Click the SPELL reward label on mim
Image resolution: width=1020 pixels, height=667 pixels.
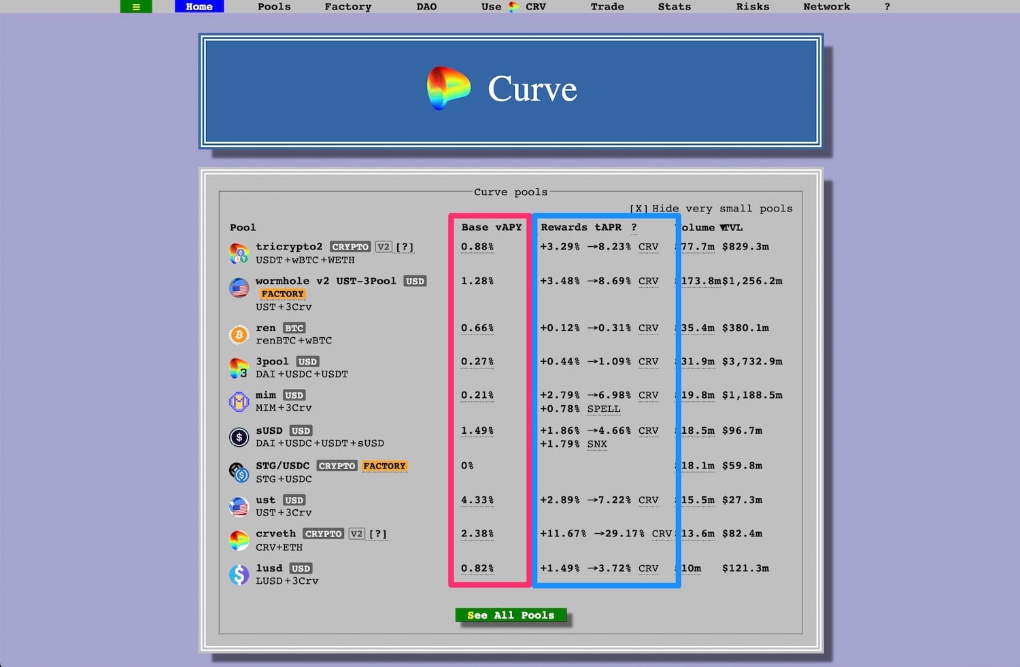click(x=604, y=409)
